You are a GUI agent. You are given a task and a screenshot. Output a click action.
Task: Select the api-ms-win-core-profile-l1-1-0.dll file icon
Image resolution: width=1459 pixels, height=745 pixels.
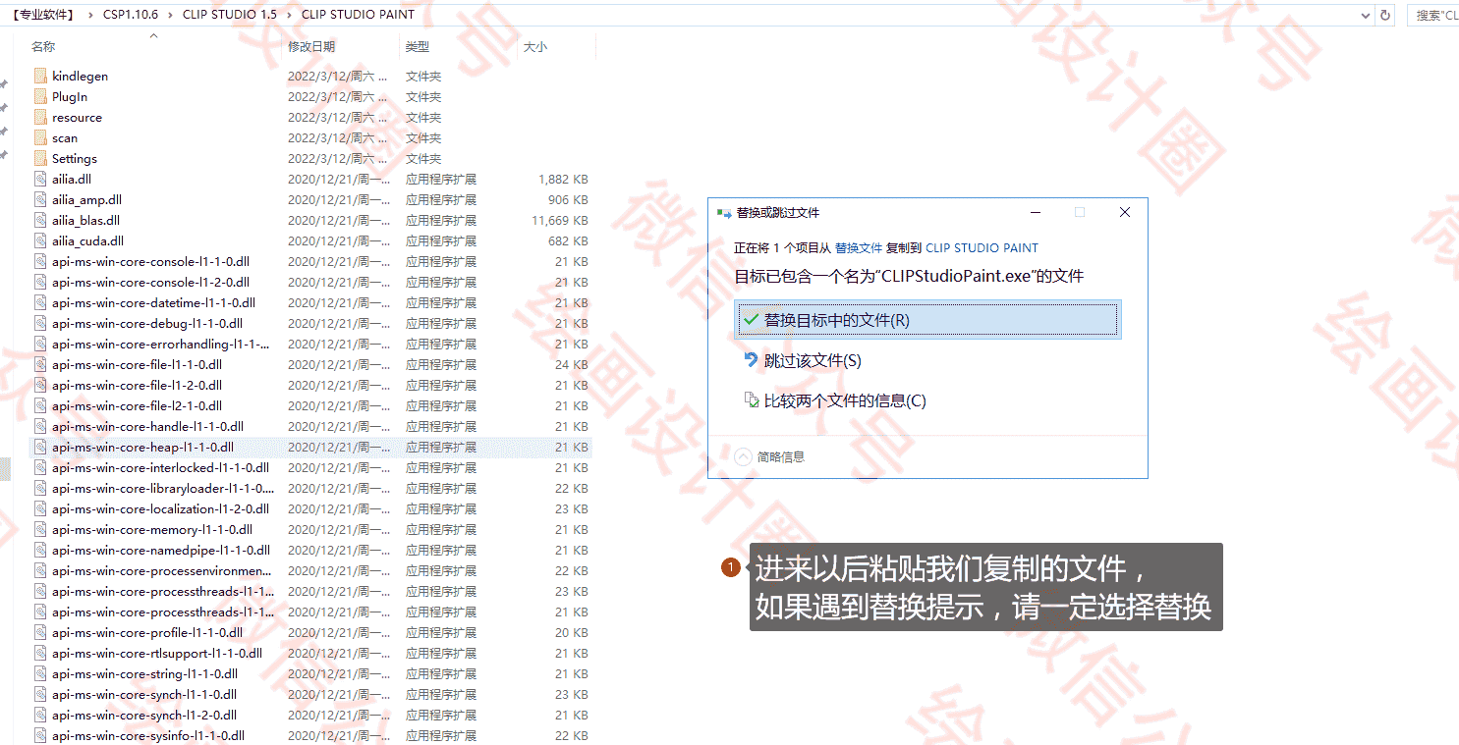(x=40, y=632)
